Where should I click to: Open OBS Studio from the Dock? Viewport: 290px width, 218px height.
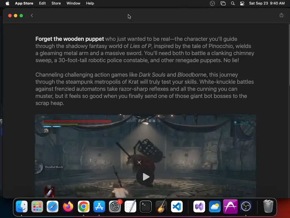coord(246,207)
